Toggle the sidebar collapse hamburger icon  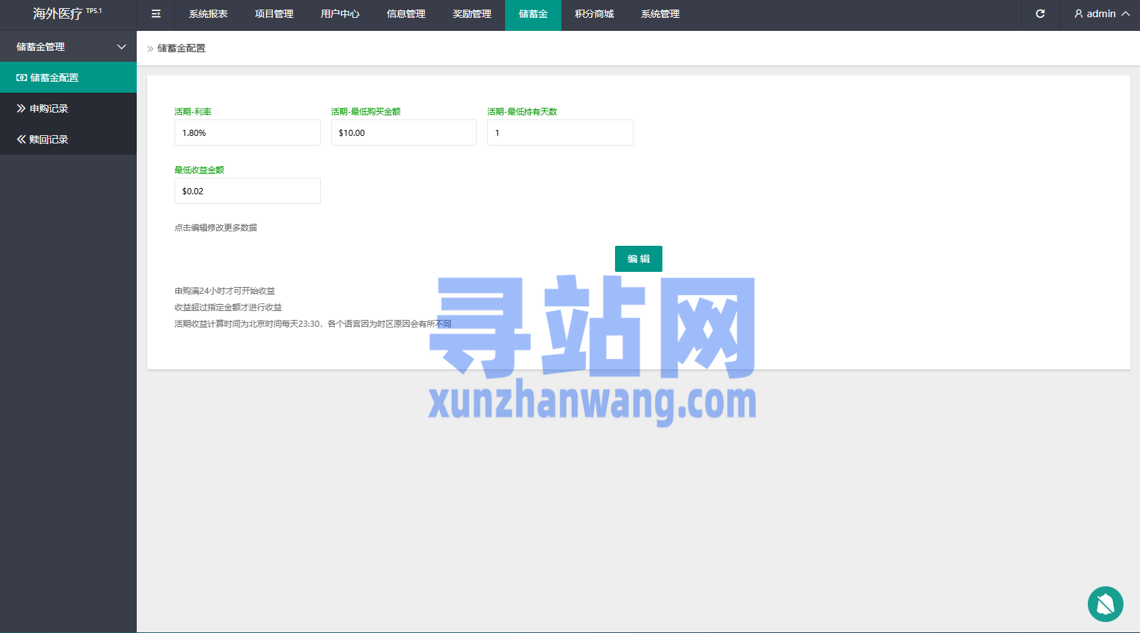click(156, 14)
